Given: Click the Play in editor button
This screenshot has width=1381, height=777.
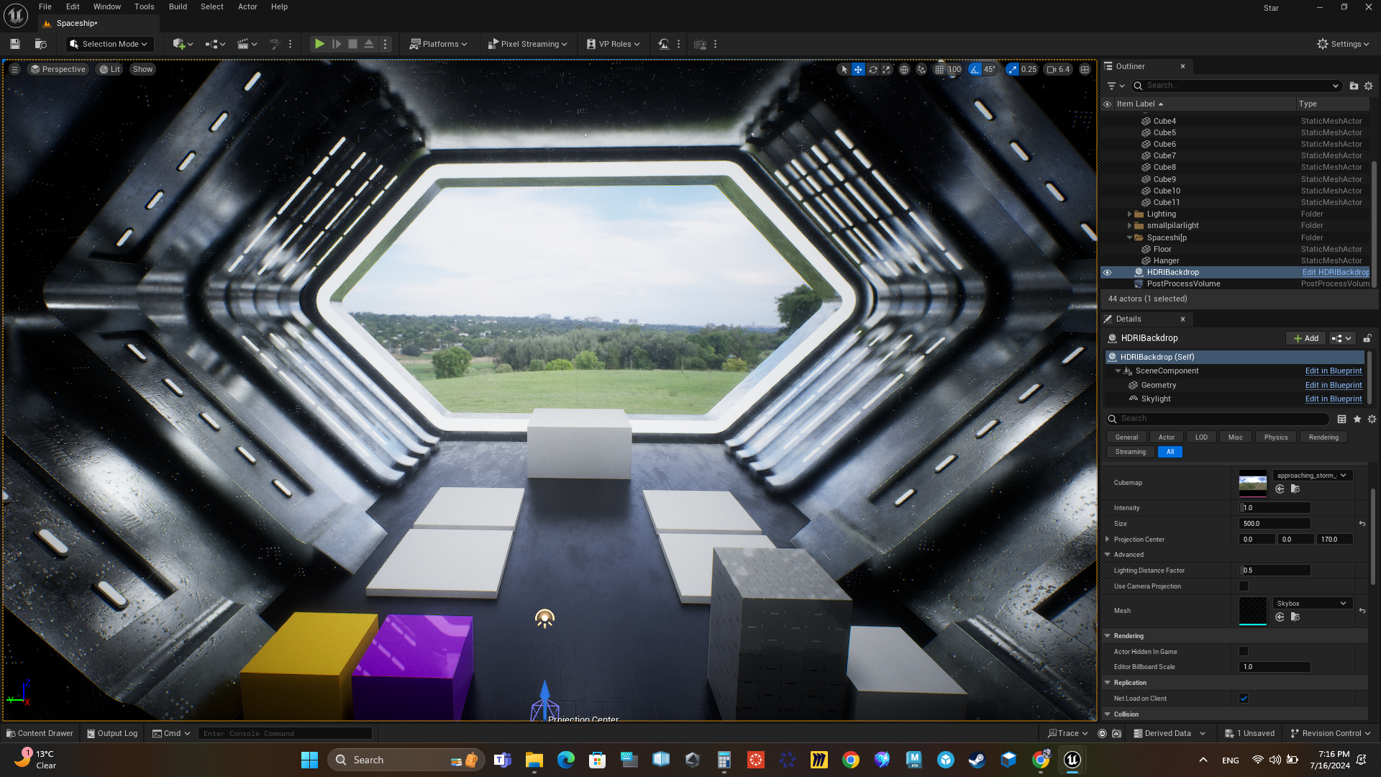Looking at the screenshot, I should 319,44.
